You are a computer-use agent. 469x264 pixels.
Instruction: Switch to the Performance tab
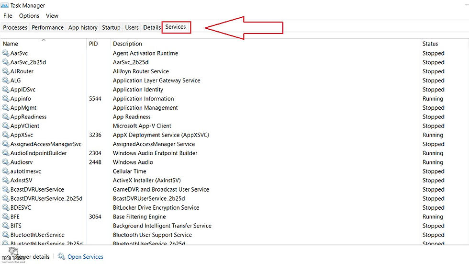tap(47, 27)
